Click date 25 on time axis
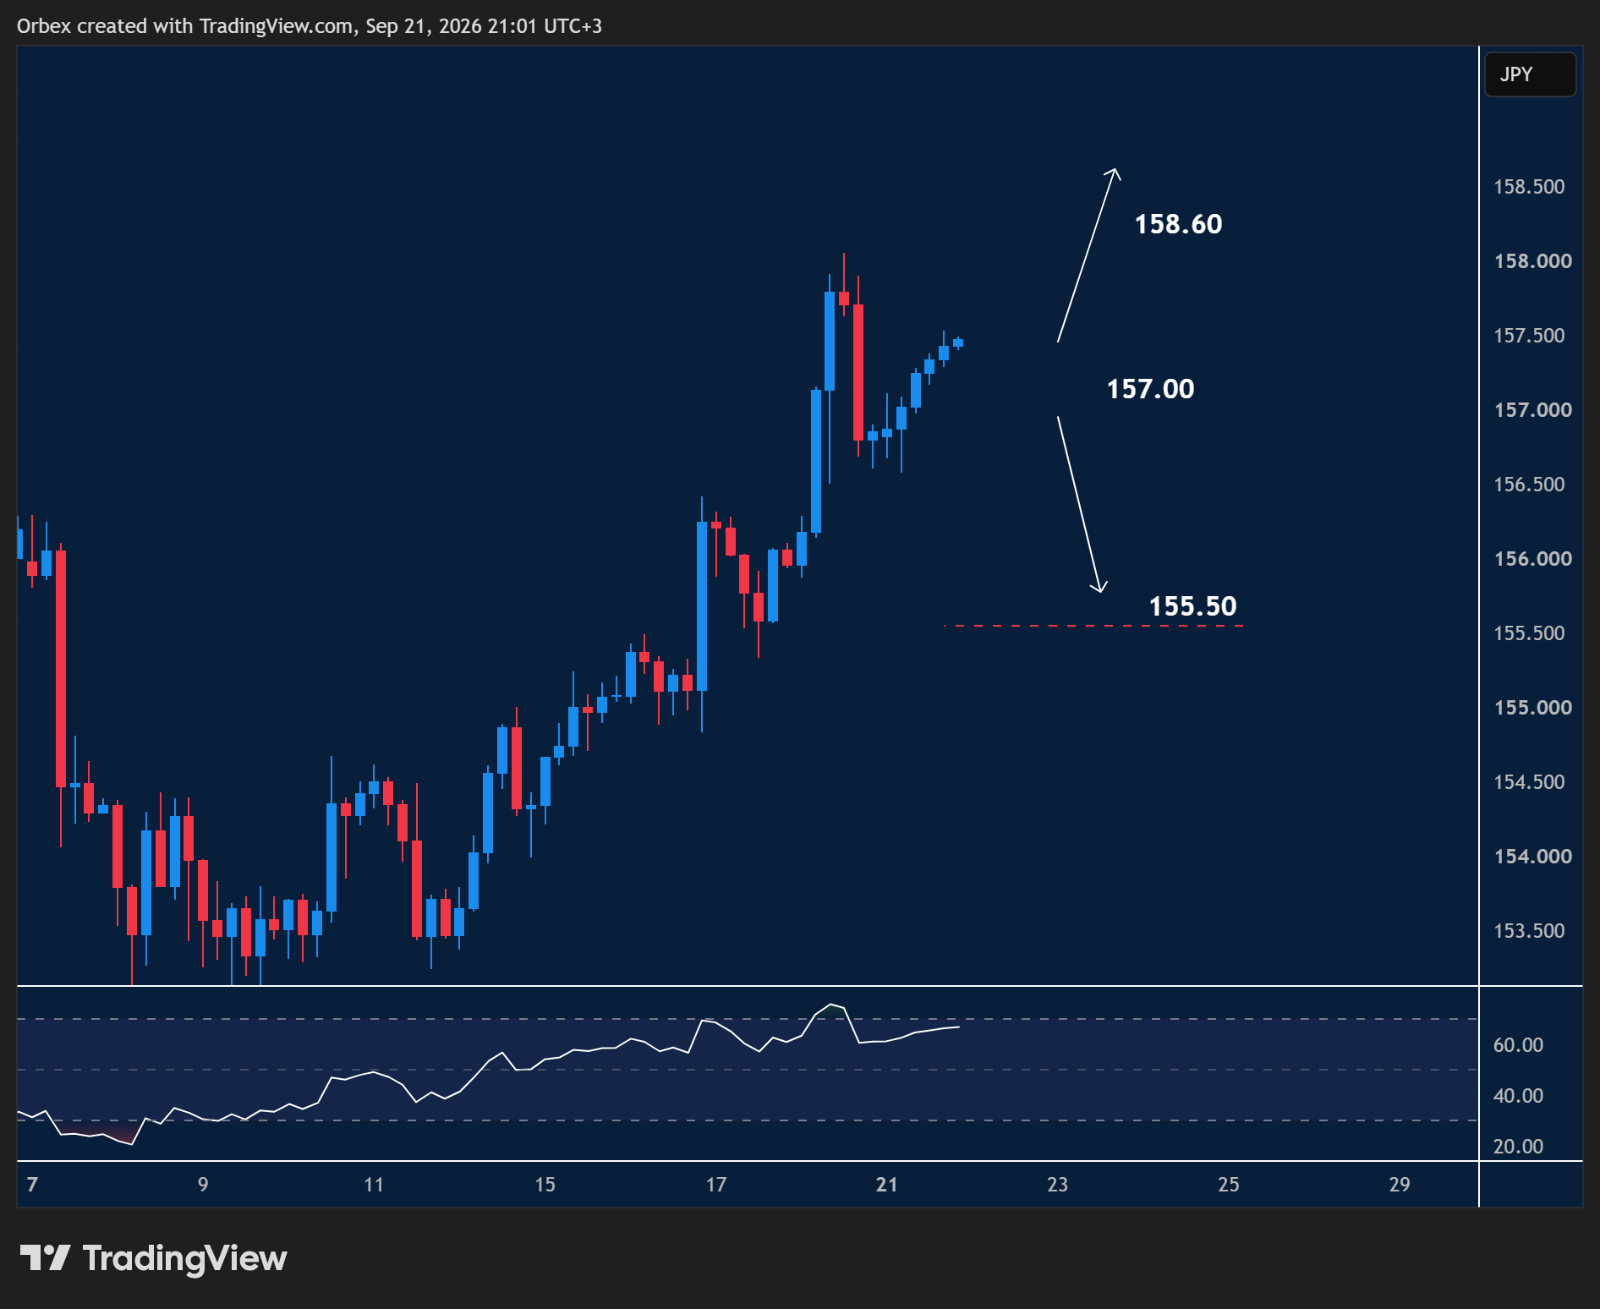Image resolution: width=1600 pixels, height=1309 pixels. [1228, 1185]
